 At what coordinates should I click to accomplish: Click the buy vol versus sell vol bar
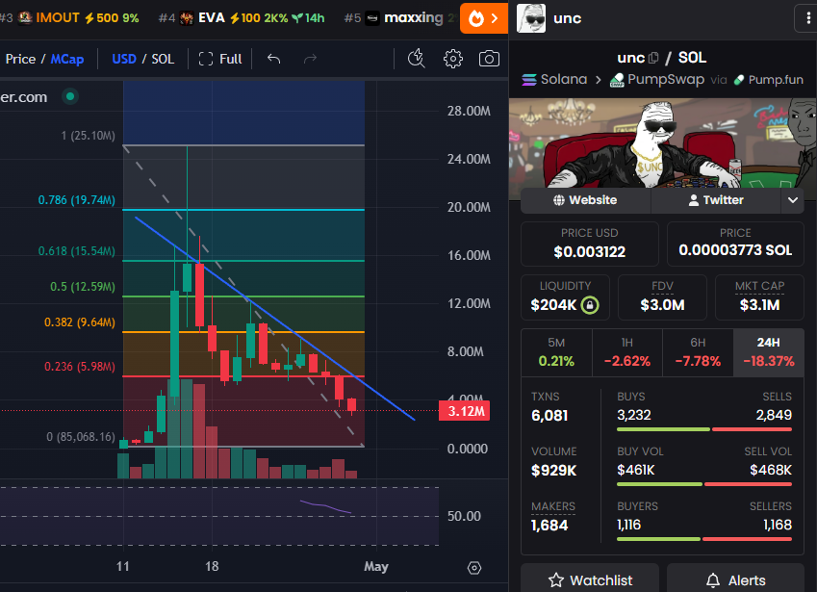click(x=704, y=484)
